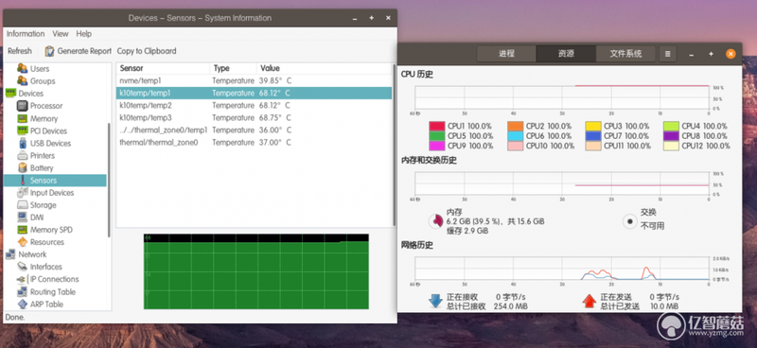The image size is (757, 348).
Task: Click the Storage drive icon
Action: pos(22,205)
